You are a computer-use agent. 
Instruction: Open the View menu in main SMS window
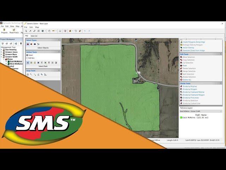[x=12, y=26]
